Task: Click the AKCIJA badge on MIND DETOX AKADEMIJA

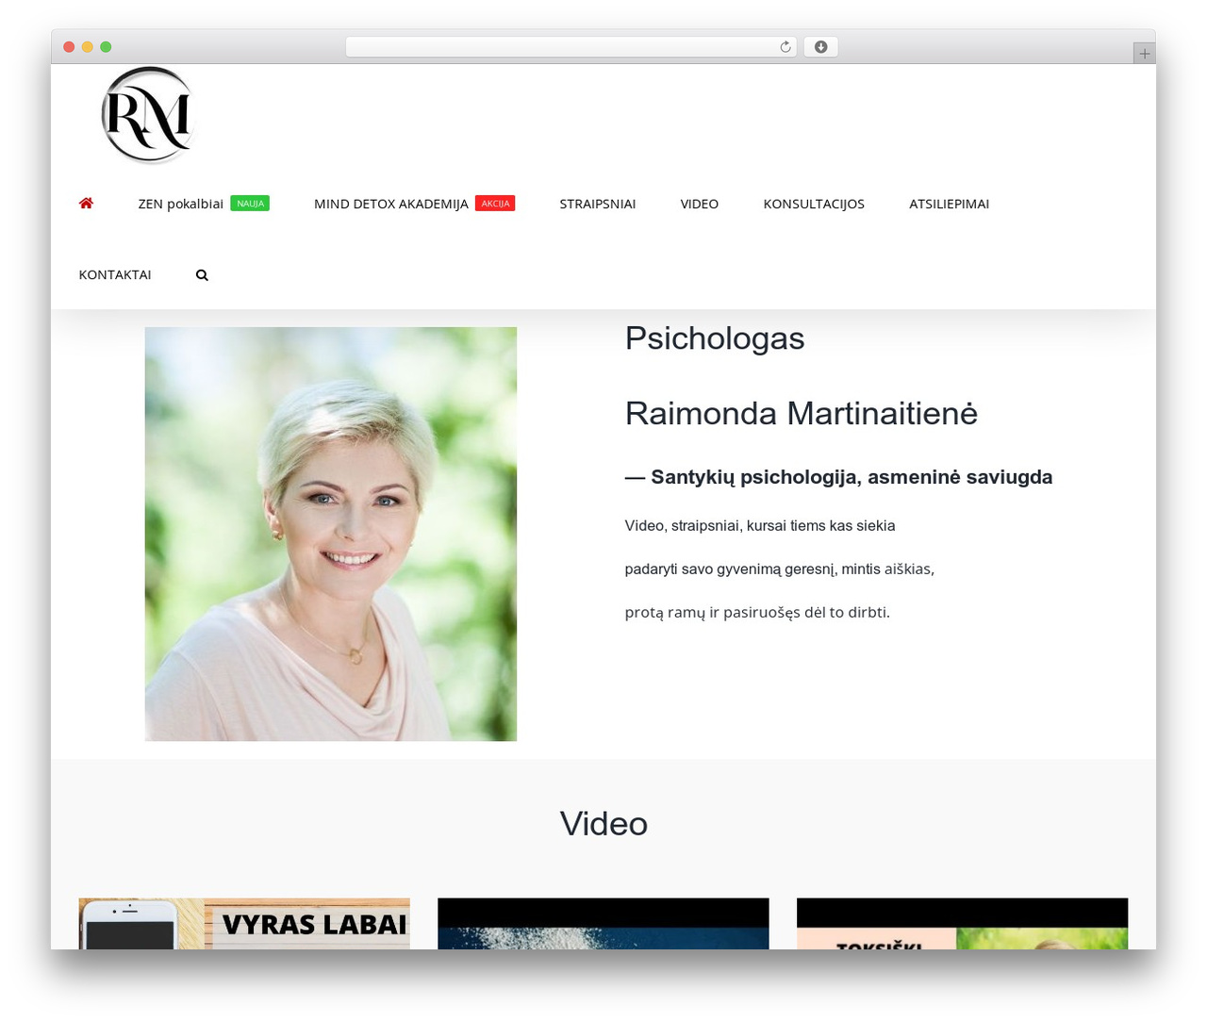Action: tap(495, 203)
